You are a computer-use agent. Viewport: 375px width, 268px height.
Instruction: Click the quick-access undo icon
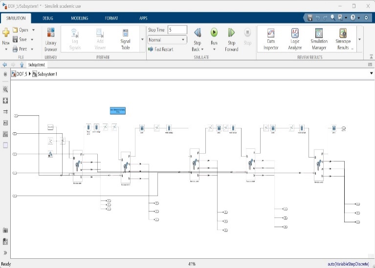pos(318,18)
